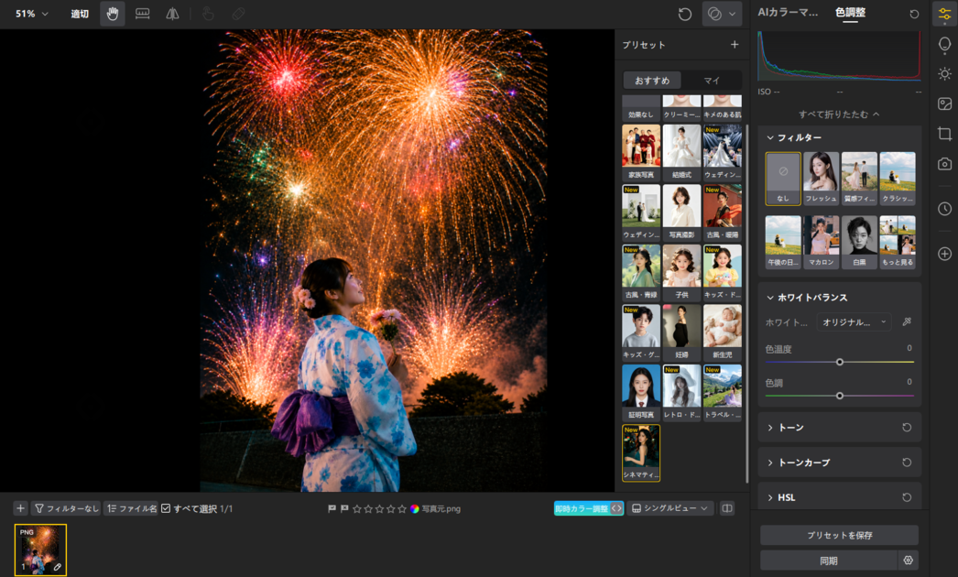Open the 51% zoom dropdown
Viewport: 958px width, 577px height.
pos(32,14)
